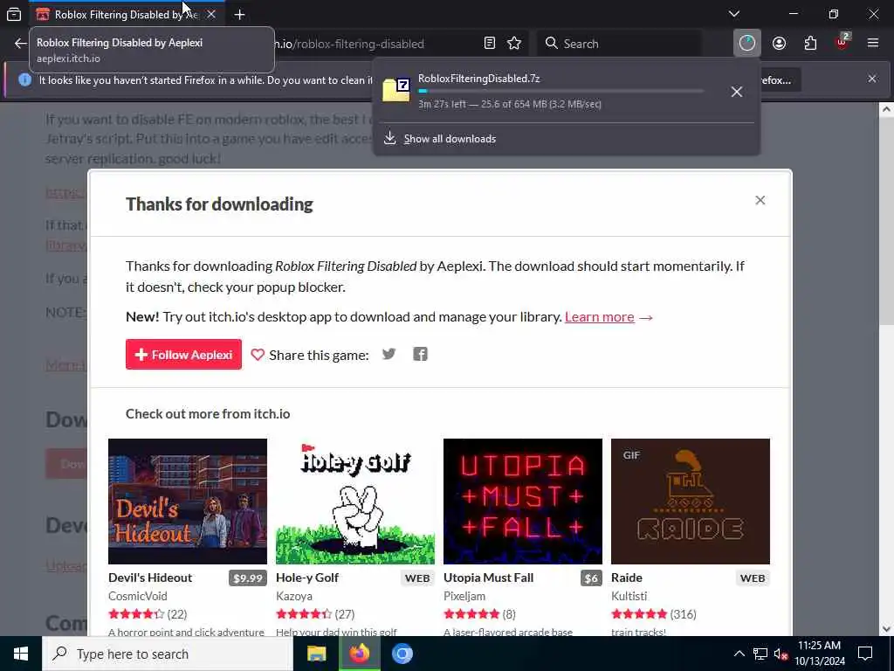The width and height of the screenshot is (894, 671).
Task: Open the Hole-y Golf thumbnail
Action: tap(355, 502)
